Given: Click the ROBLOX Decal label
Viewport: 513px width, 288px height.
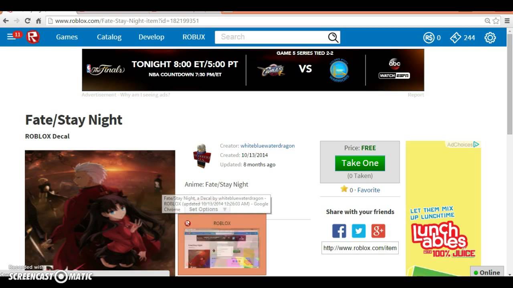Looking at the screenshot, I should [47, 136].
